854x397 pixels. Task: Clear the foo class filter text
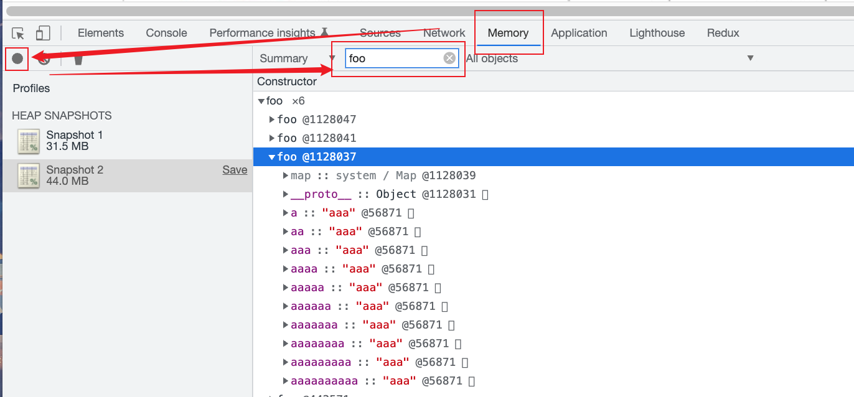[449, 58]
